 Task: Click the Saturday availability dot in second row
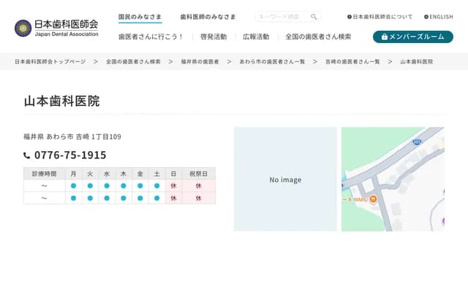[156, 199]
